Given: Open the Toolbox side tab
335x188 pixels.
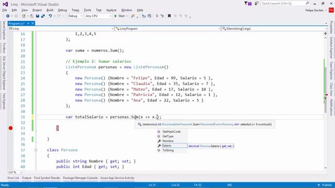Looking at the screenshot, I should click(x=4, y=48).
